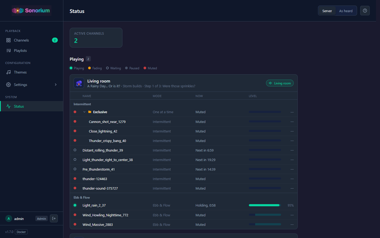
Task: Click the Exclusive folder icon
Action: tap(90, 112)
